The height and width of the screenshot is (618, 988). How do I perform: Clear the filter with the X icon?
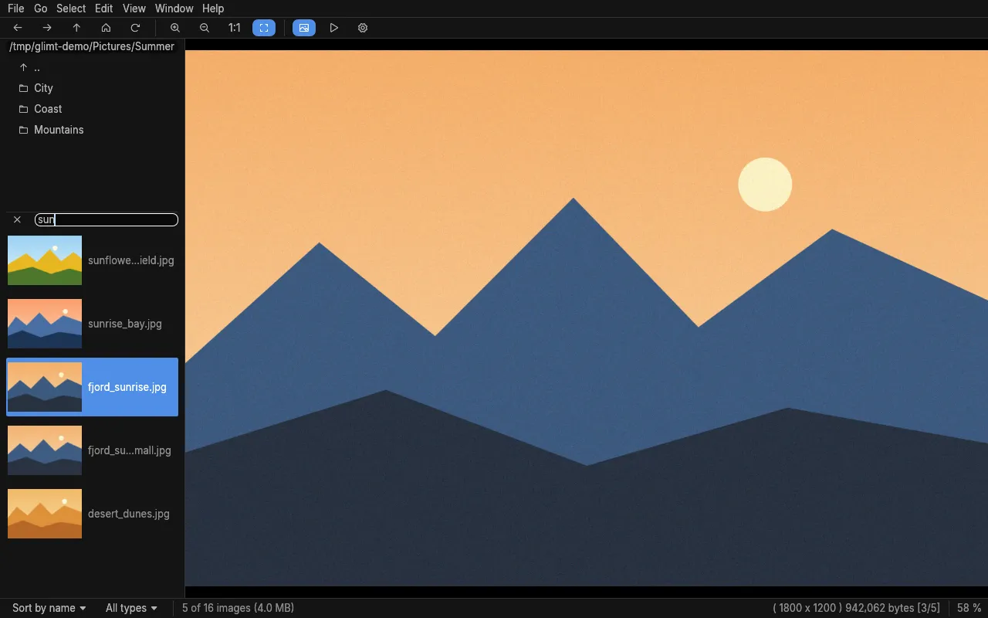click(x=17, y=220)
